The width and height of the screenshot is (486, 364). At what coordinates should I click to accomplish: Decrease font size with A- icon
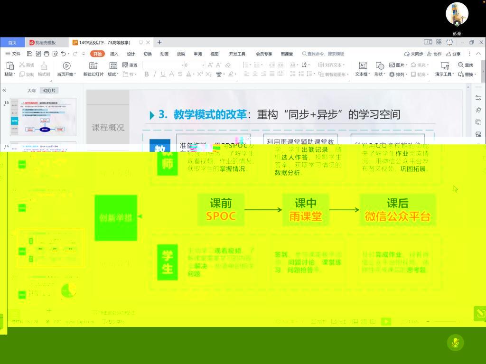(x=218, y=65)
